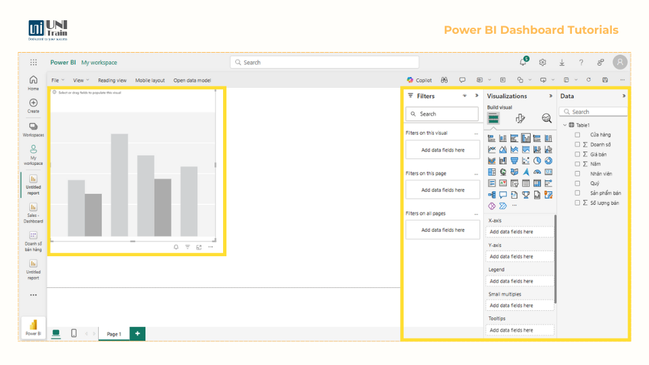Click the binoculars explore icon

444,80
